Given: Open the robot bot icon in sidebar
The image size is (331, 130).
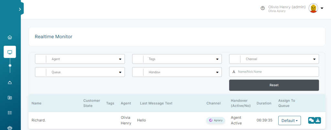Looking at the screenshot, I should [x=10, y=127].
